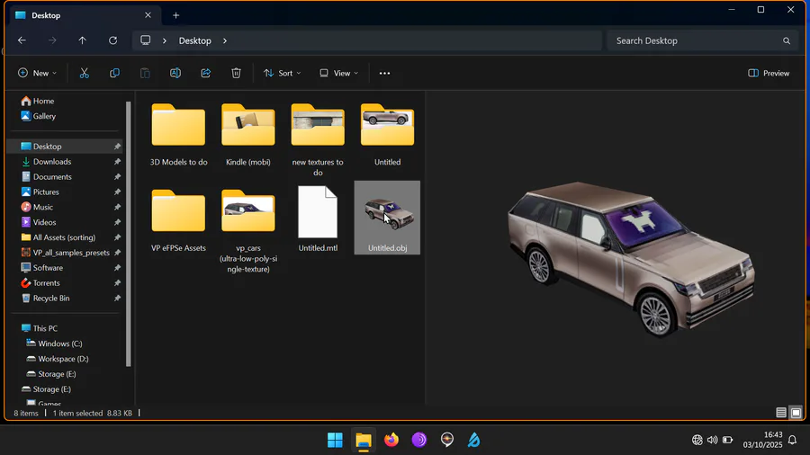Switch to details list view icon
Viewport: 810px width, 455px height.
(x=781, y=413)
